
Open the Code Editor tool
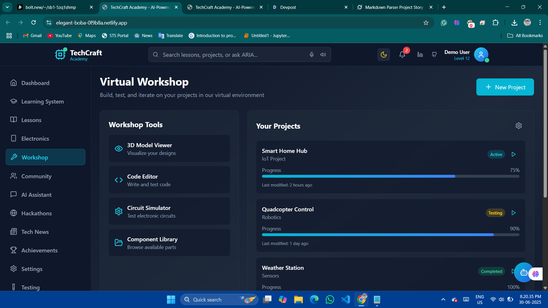169,180
